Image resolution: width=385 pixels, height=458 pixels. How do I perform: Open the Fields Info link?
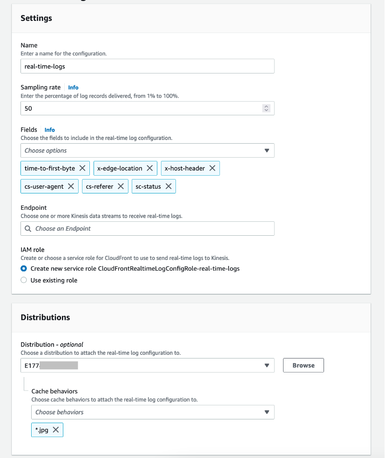(x=49, y=130)
